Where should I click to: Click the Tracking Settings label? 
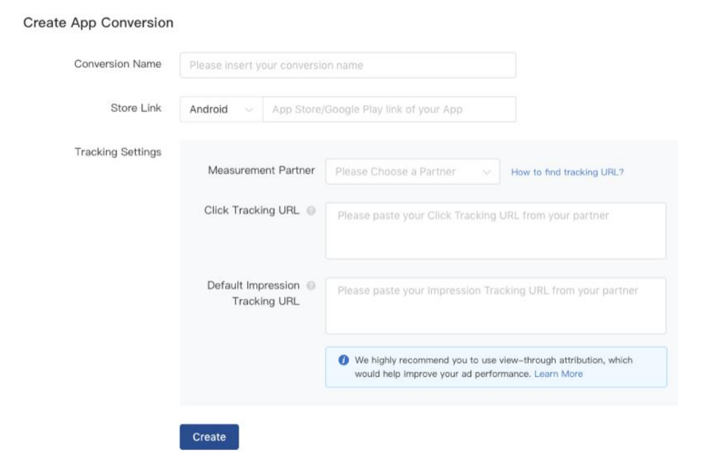pos(118,152)
